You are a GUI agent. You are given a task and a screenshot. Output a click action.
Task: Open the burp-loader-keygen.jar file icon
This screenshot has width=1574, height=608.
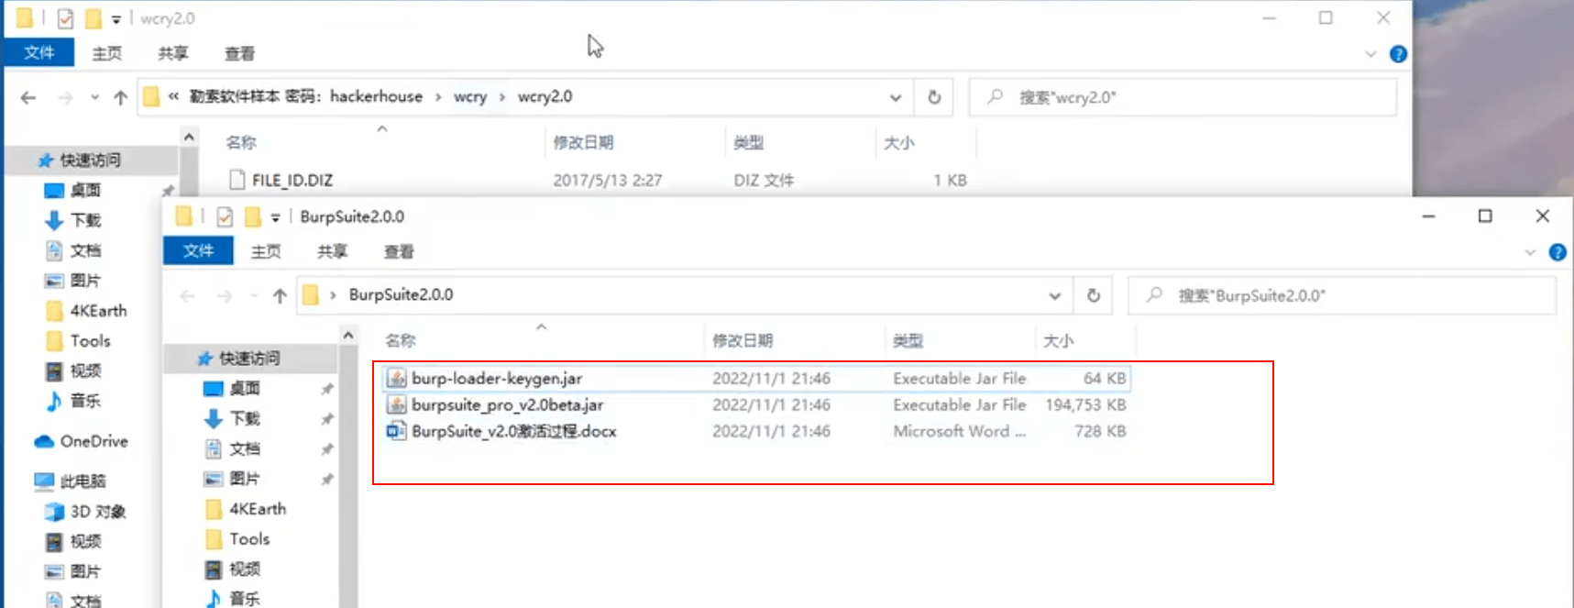coord(397,378)
